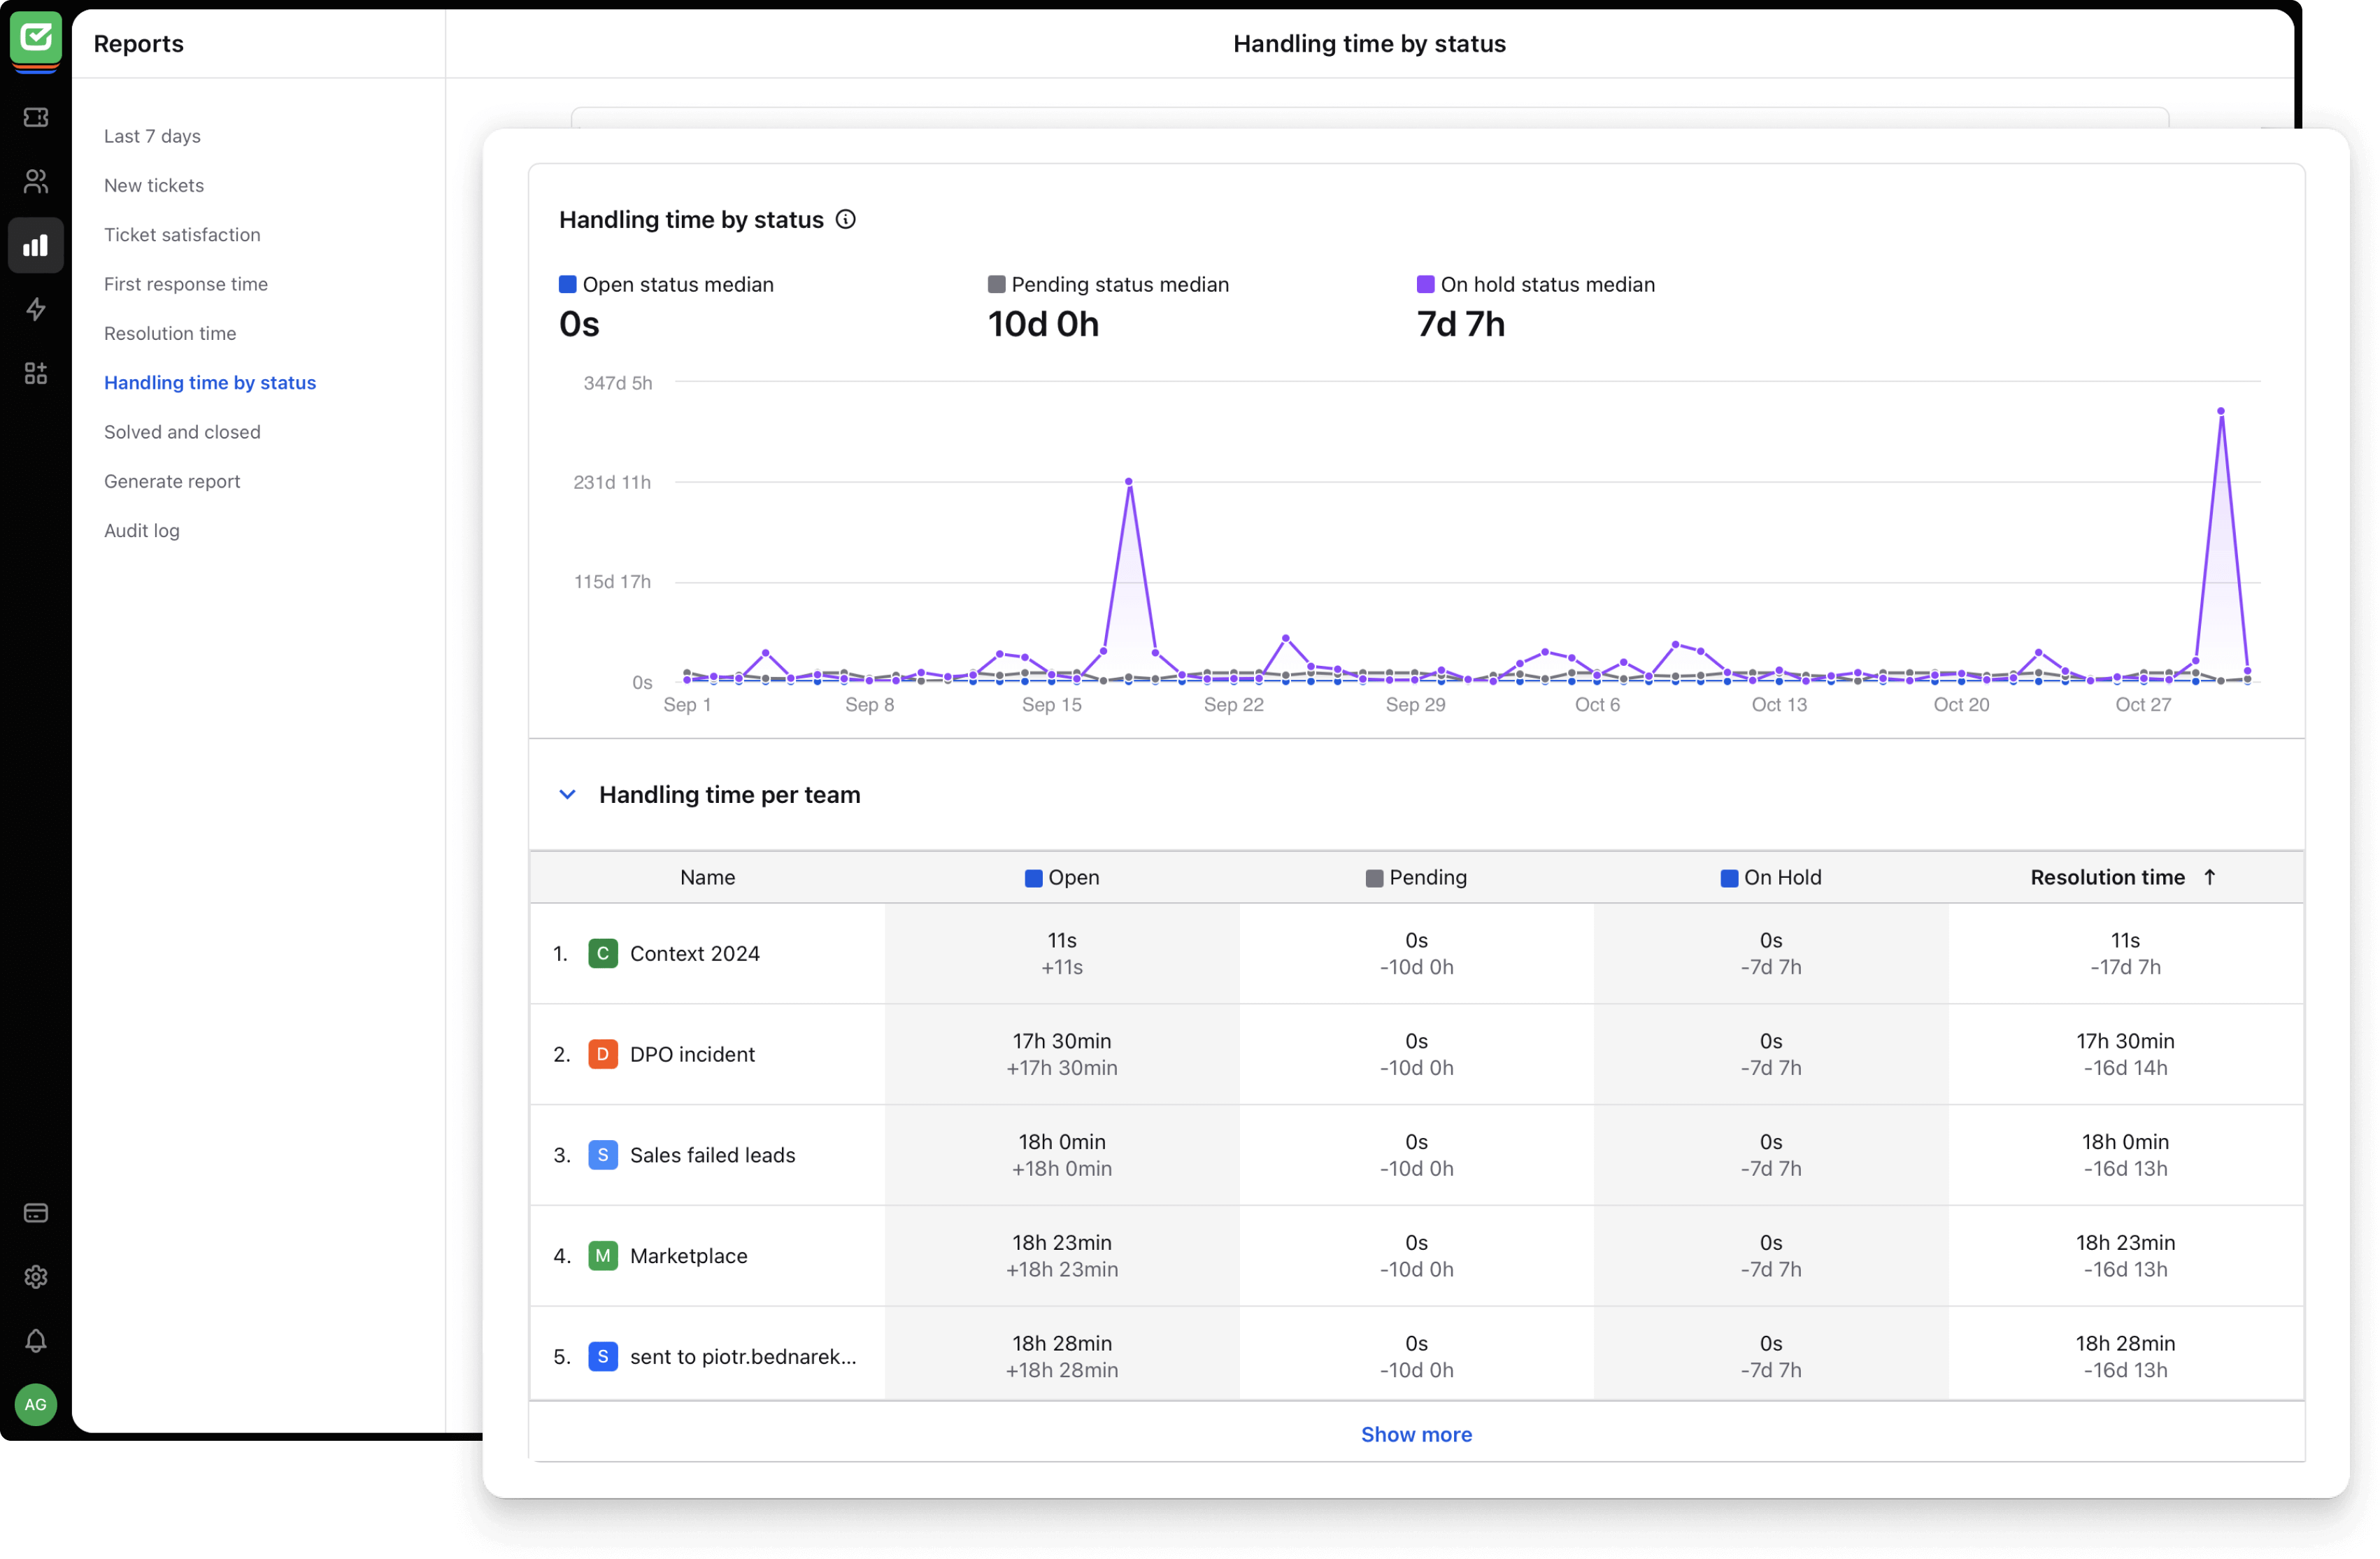Open the customers people icon

coord(36,181)
